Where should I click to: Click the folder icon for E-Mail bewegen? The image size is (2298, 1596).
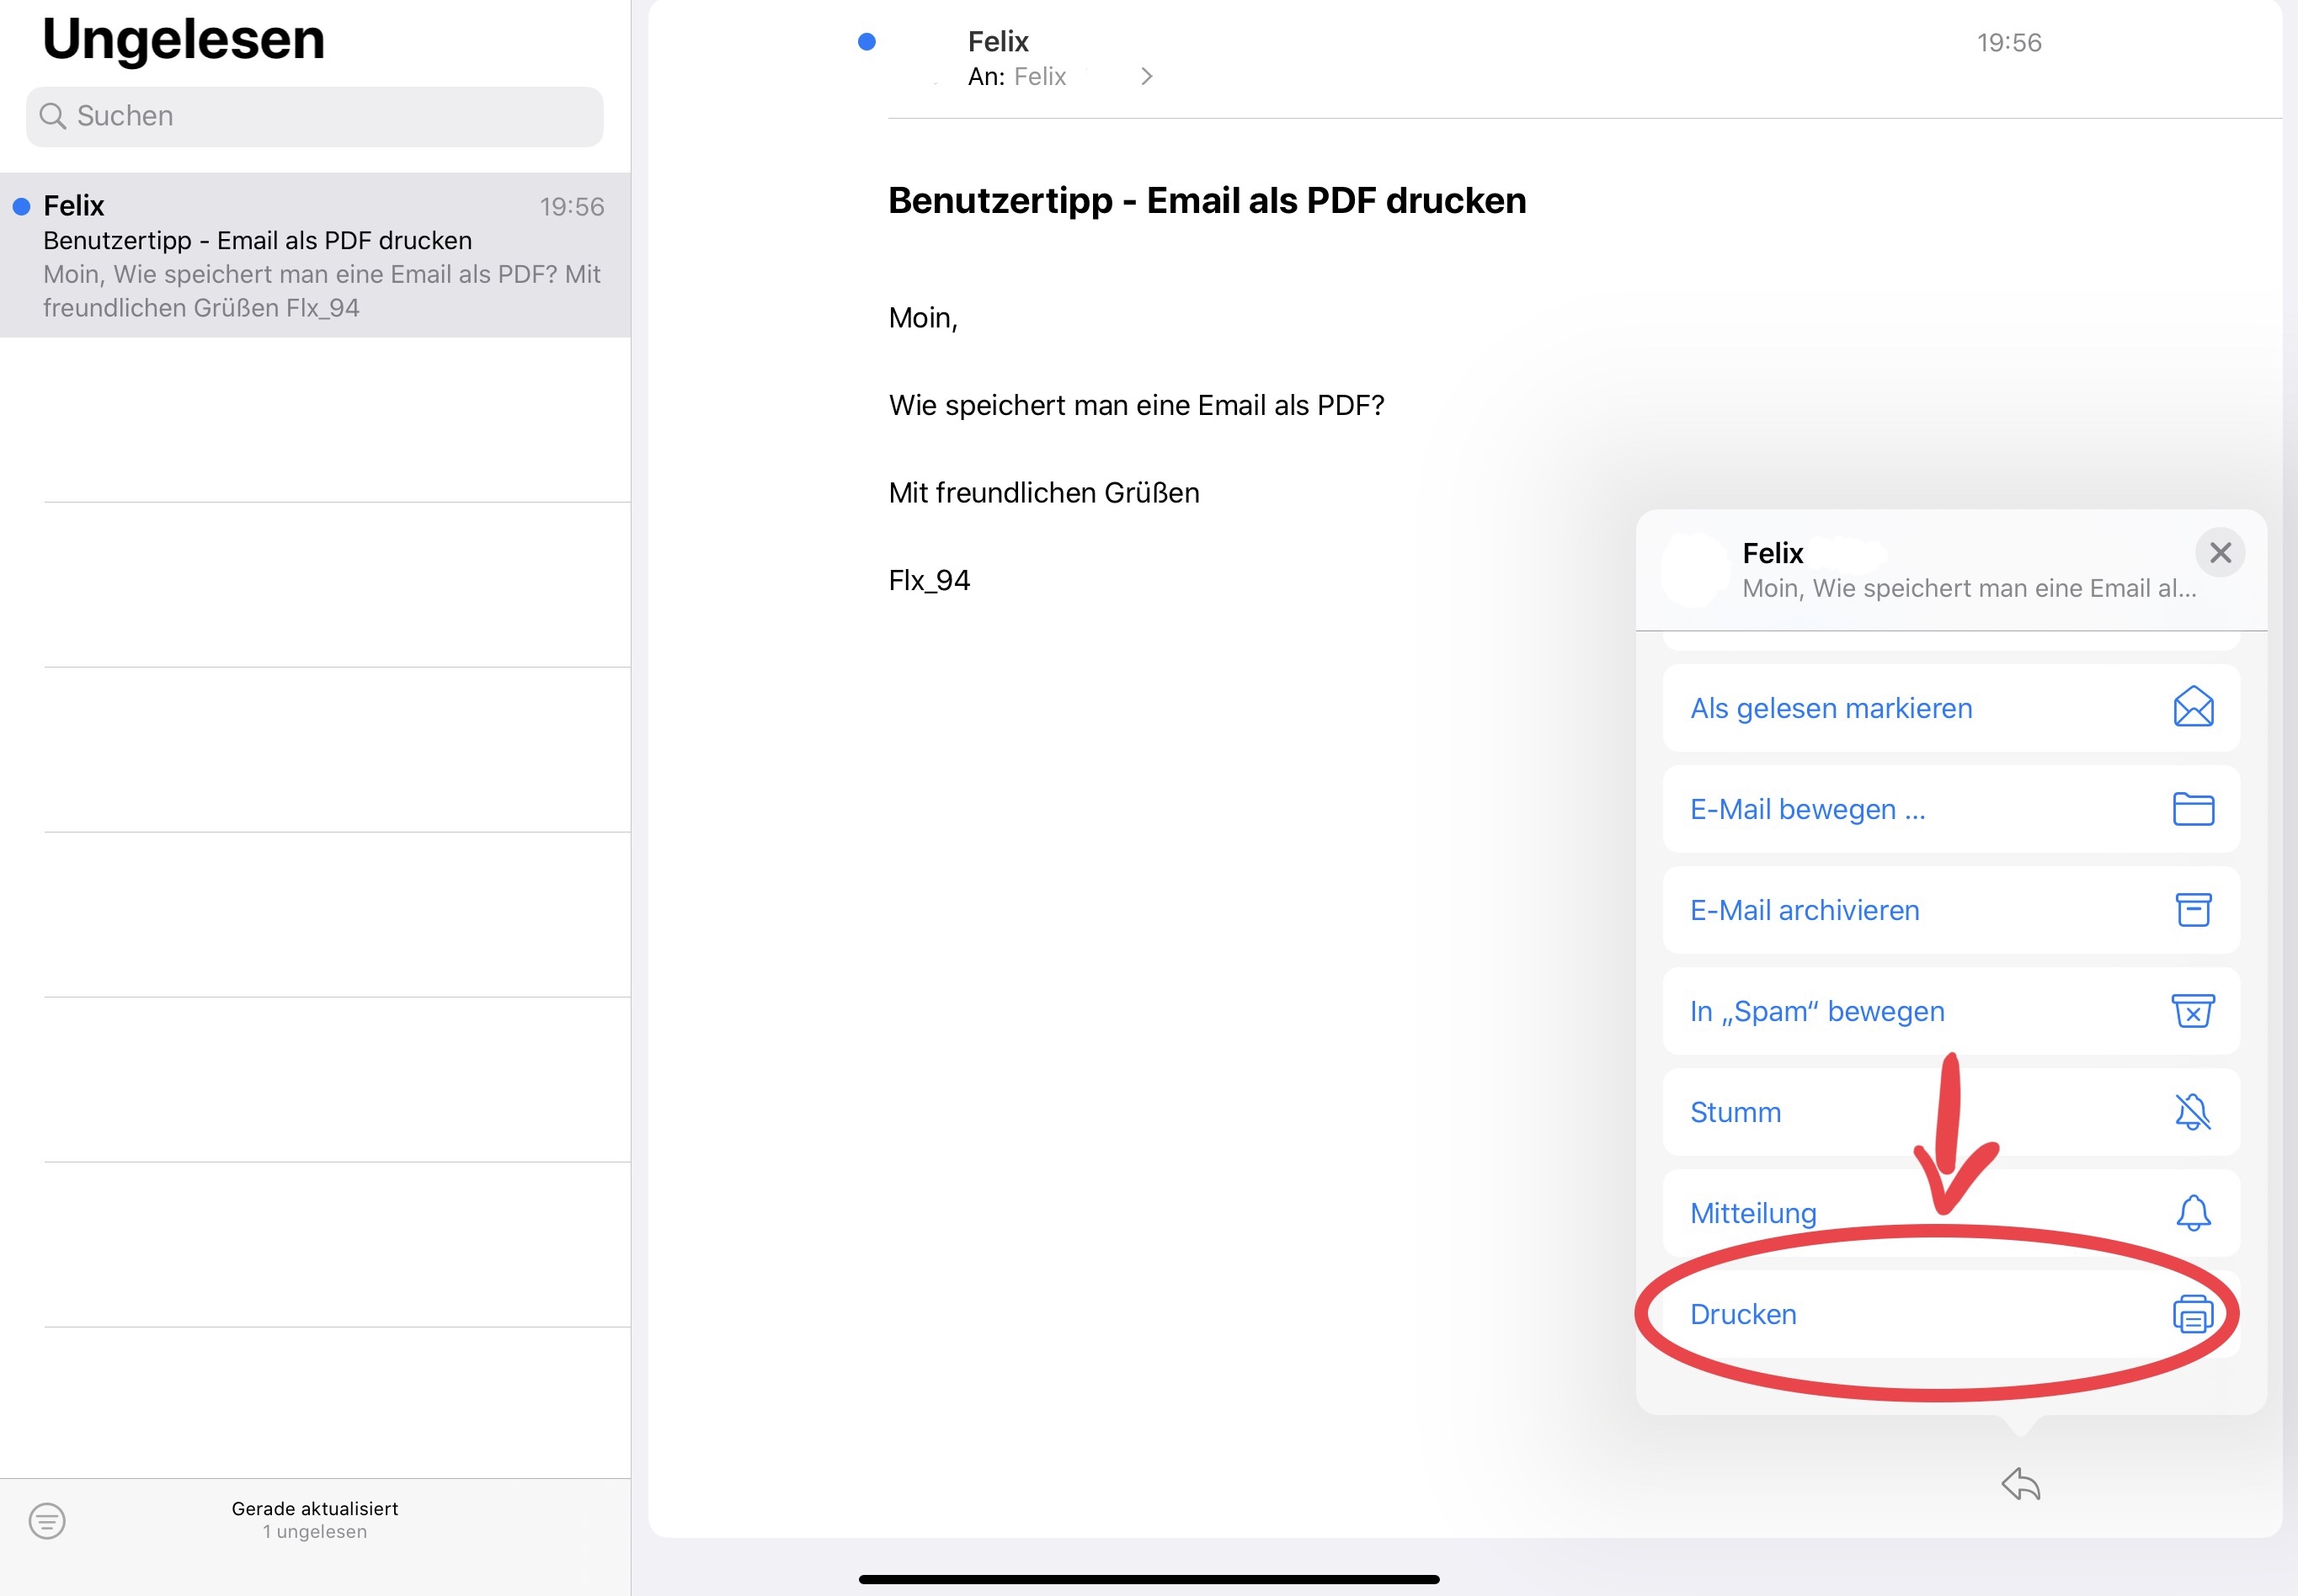2192,809
